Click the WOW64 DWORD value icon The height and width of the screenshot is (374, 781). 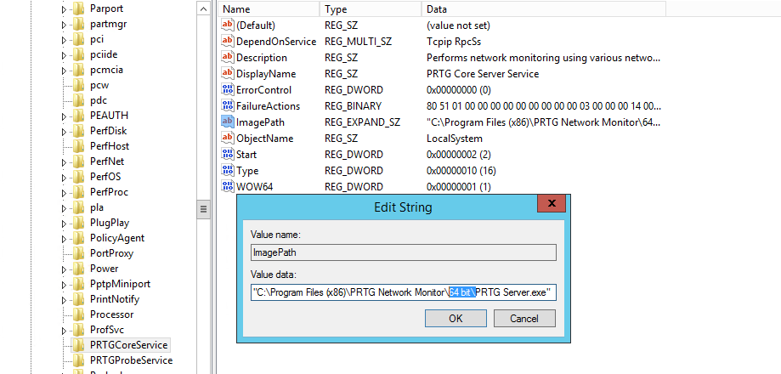click(228, 187)
